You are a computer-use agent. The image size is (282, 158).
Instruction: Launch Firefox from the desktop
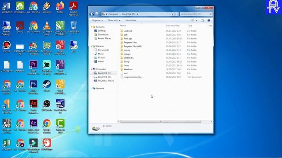pyautogui.click(x=60, y=7)
